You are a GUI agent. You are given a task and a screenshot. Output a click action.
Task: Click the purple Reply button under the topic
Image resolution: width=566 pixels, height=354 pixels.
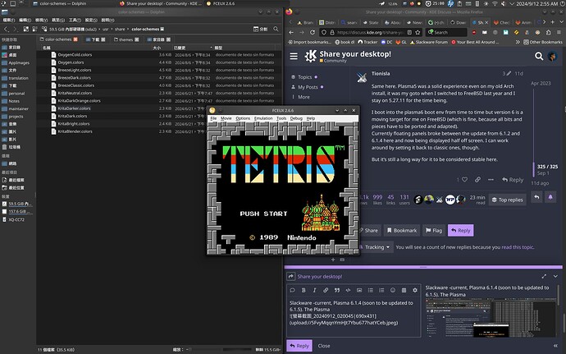coord(461,230)
